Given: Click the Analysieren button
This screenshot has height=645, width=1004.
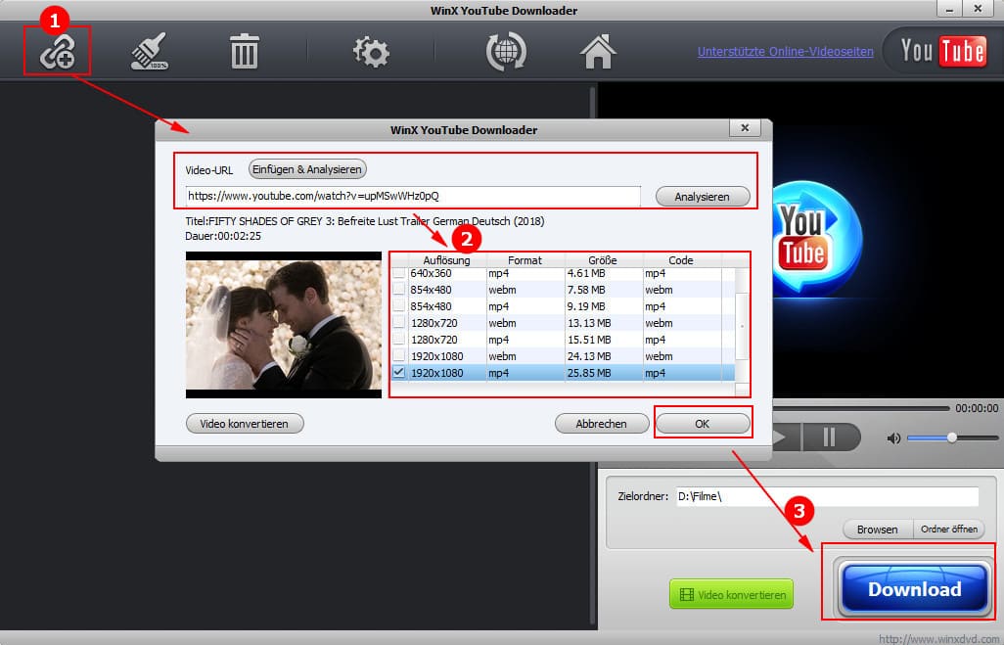Looking at the screenshot, I should coord(703,197).
